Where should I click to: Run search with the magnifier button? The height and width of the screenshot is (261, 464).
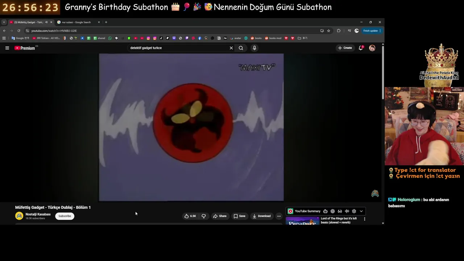point(241,48)
